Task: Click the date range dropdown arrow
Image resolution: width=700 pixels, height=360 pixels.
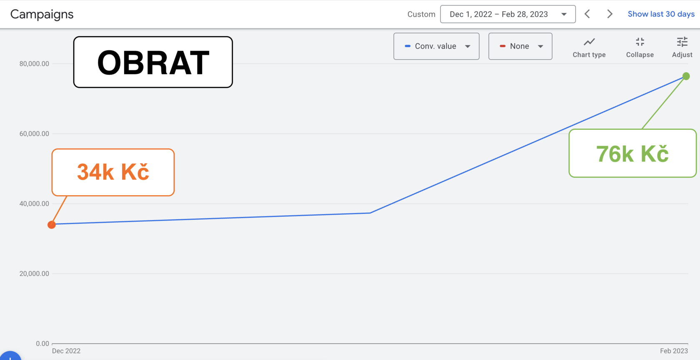Action: [x=564, y=15]
